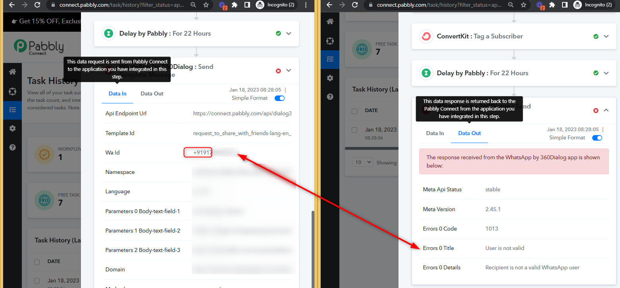Open the Task History icon in right sidebar
This screenshot has width=620, height=288.
[330, 59]
